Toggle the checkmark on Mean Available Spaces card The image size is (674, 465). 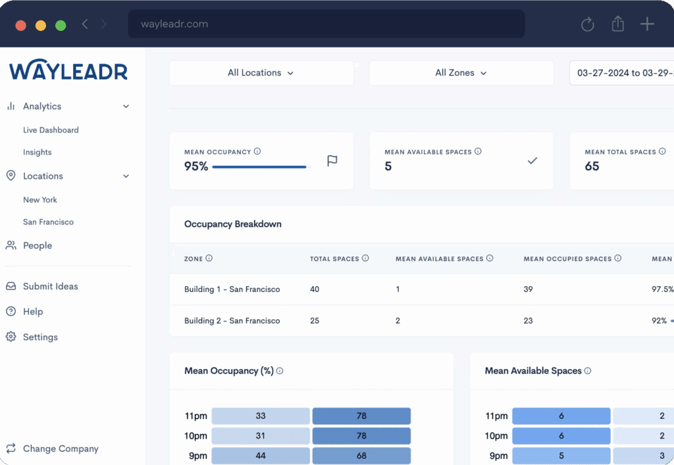(532, 159)
